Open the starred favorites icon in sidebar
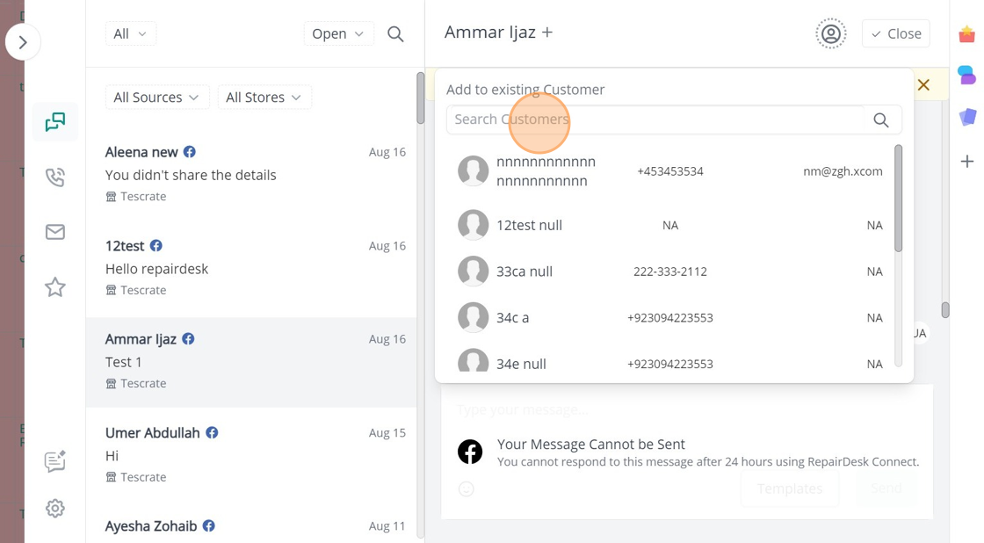This screenshot has width=984, height=543. [55, 287]
